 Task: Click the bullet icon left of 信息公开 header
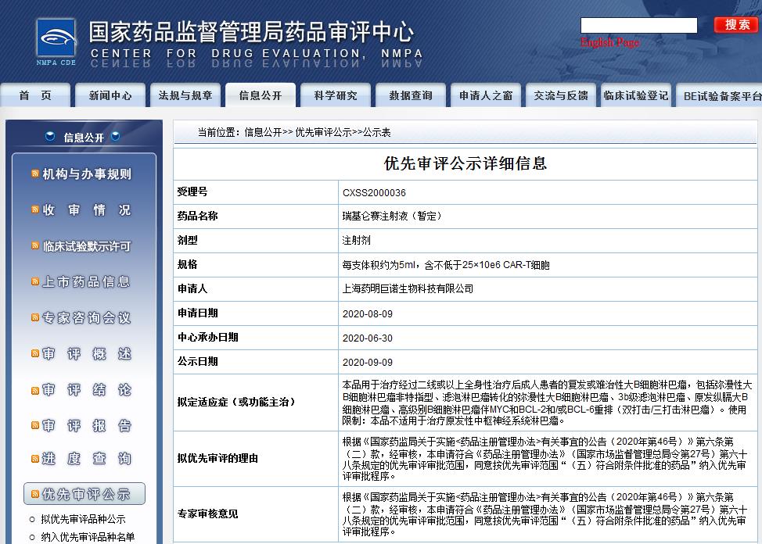50,137
